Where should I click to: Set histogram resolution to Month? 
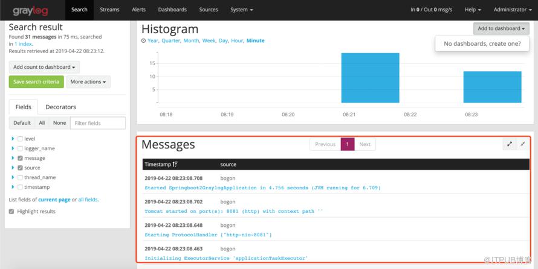191,40
